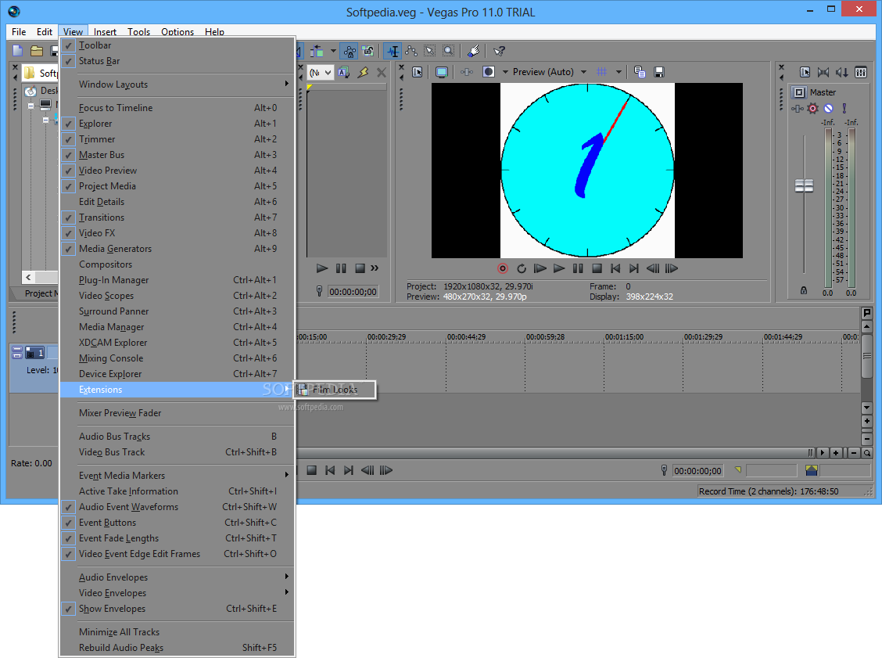The height and width of the screenshot is (658, 882).
Task: Open Video Preview project properties
Action: point(418,72)
